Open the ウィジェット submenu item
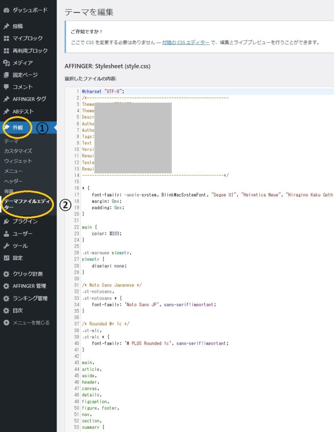Screen dimensions: 334x432 click(x=18, y=161)
